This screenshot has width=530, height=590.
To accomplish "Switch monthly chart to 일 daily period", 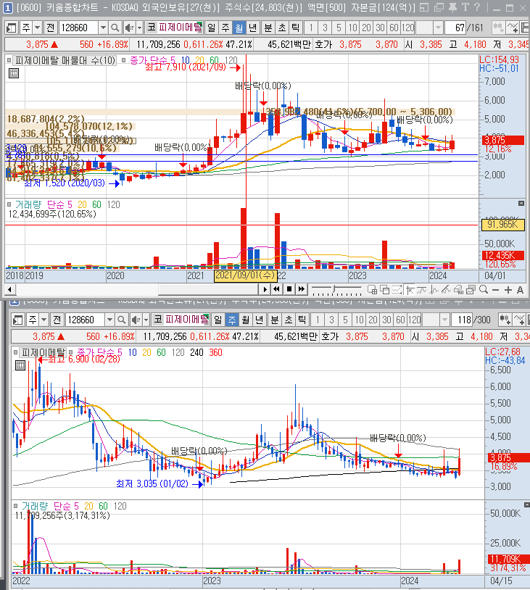I will pyautogui.click(x=212, y=28).
